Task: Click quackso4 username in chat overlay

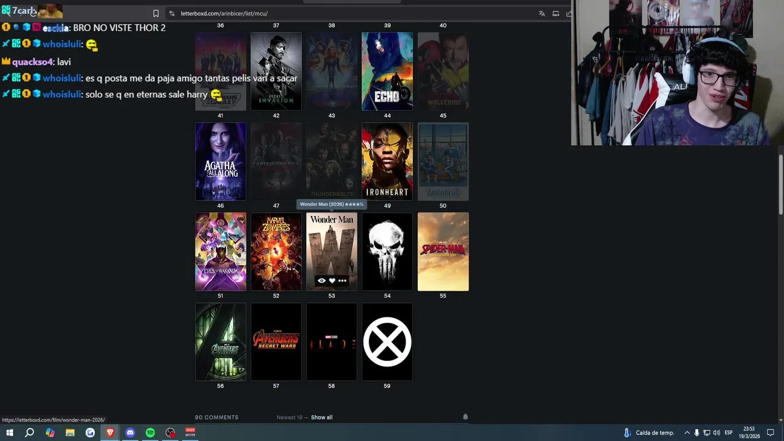Action: (33, 62)
